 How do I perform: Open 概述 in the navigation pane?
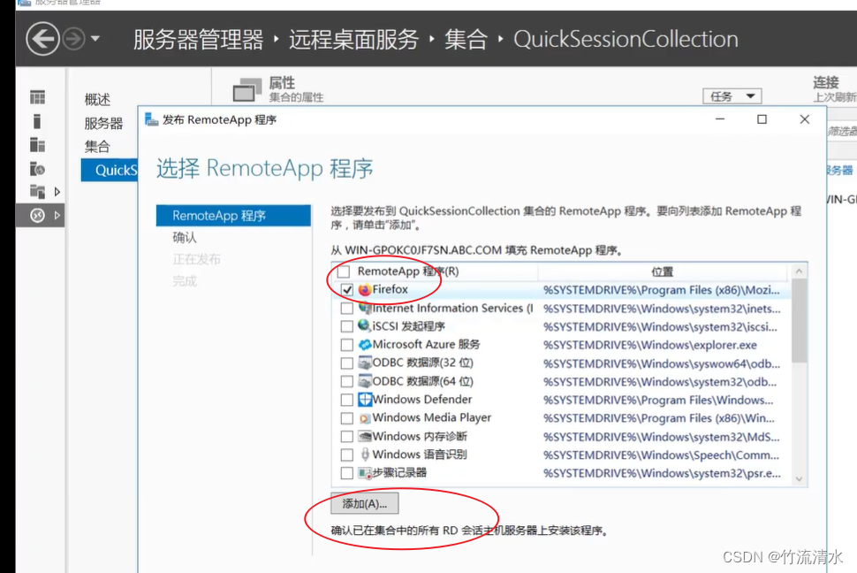97,100
